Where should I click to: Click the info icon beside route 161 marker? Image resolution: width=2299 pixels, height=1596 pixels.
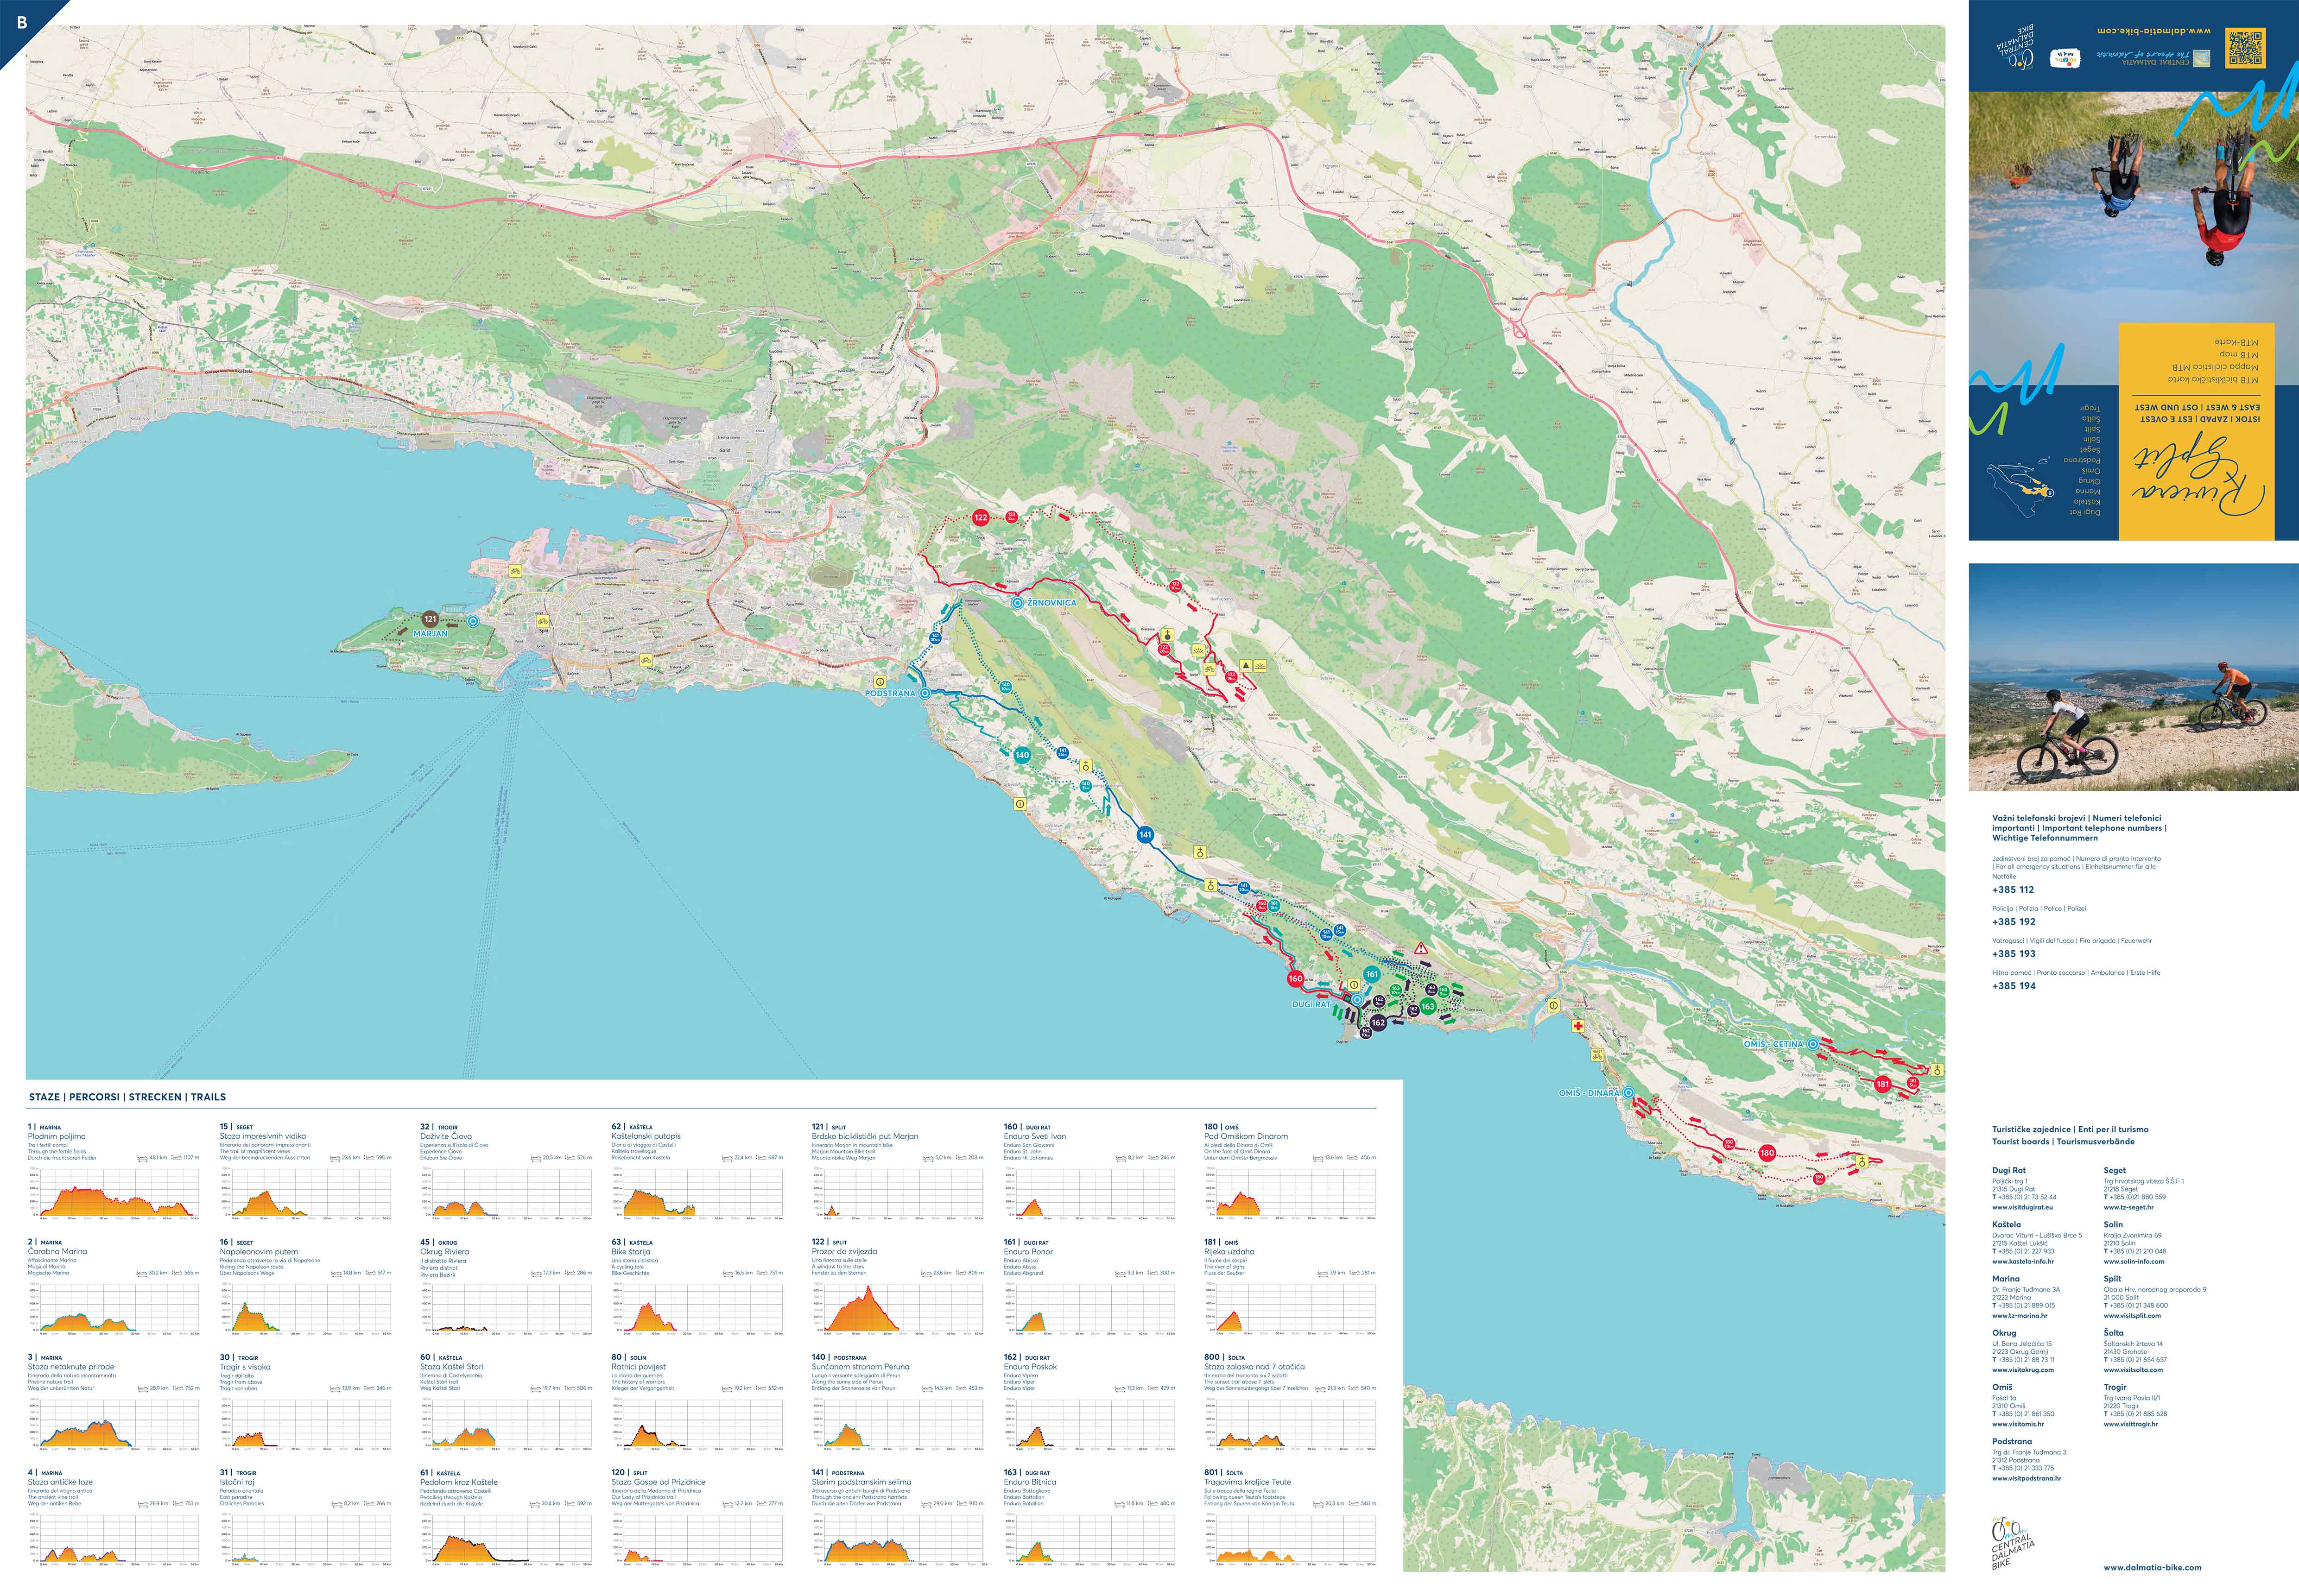point(1354,984)
